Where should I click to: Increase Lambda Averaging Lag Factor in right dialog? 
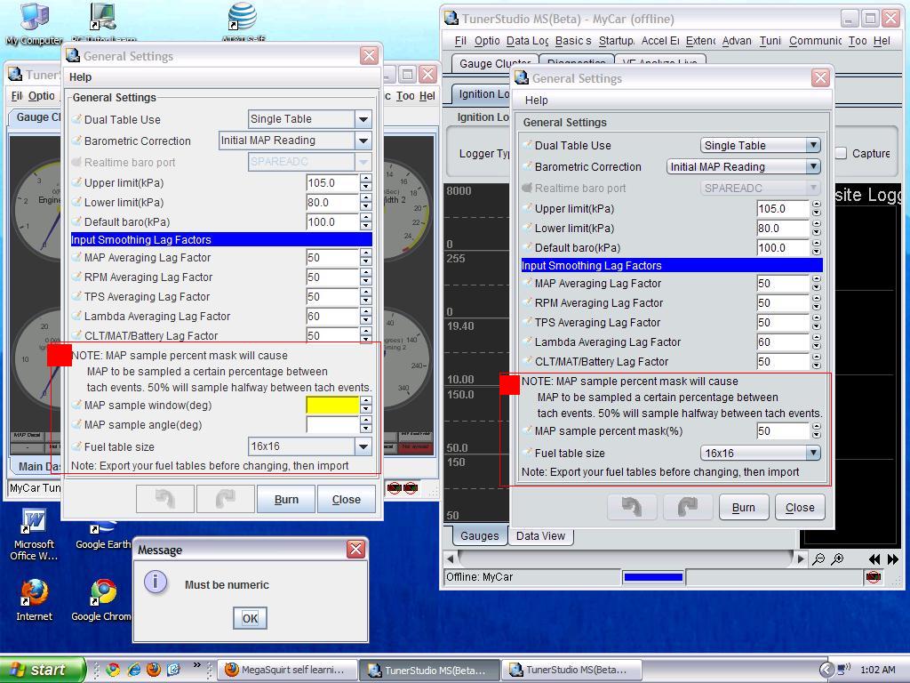(817, 338)
